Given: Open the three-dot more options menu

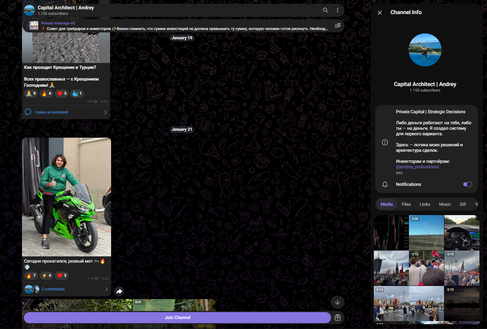Looking at the screenshot, I should [x=338, y=10].
